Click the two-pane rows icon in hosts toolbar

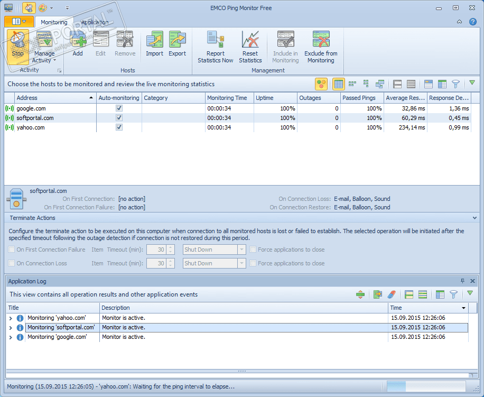[x=397, y=84]
